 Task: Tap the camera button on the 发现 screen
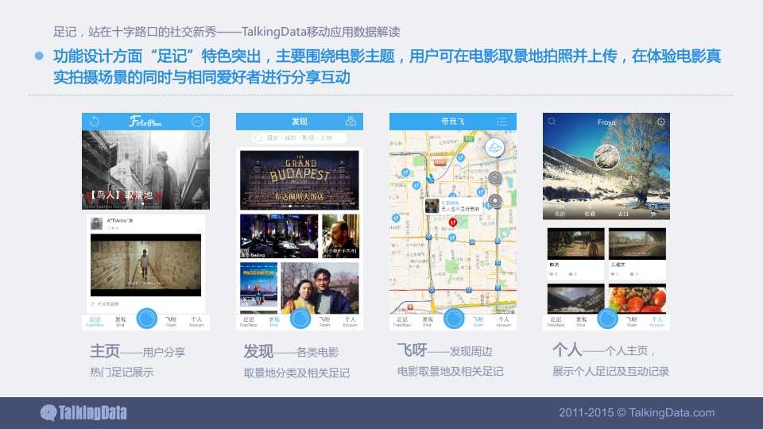point(300,319)
